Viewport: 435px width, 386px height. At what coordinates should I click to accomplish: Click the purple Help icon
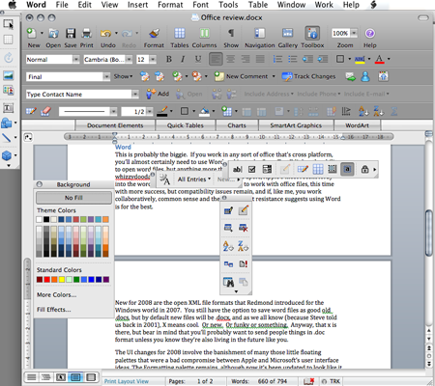369,34
